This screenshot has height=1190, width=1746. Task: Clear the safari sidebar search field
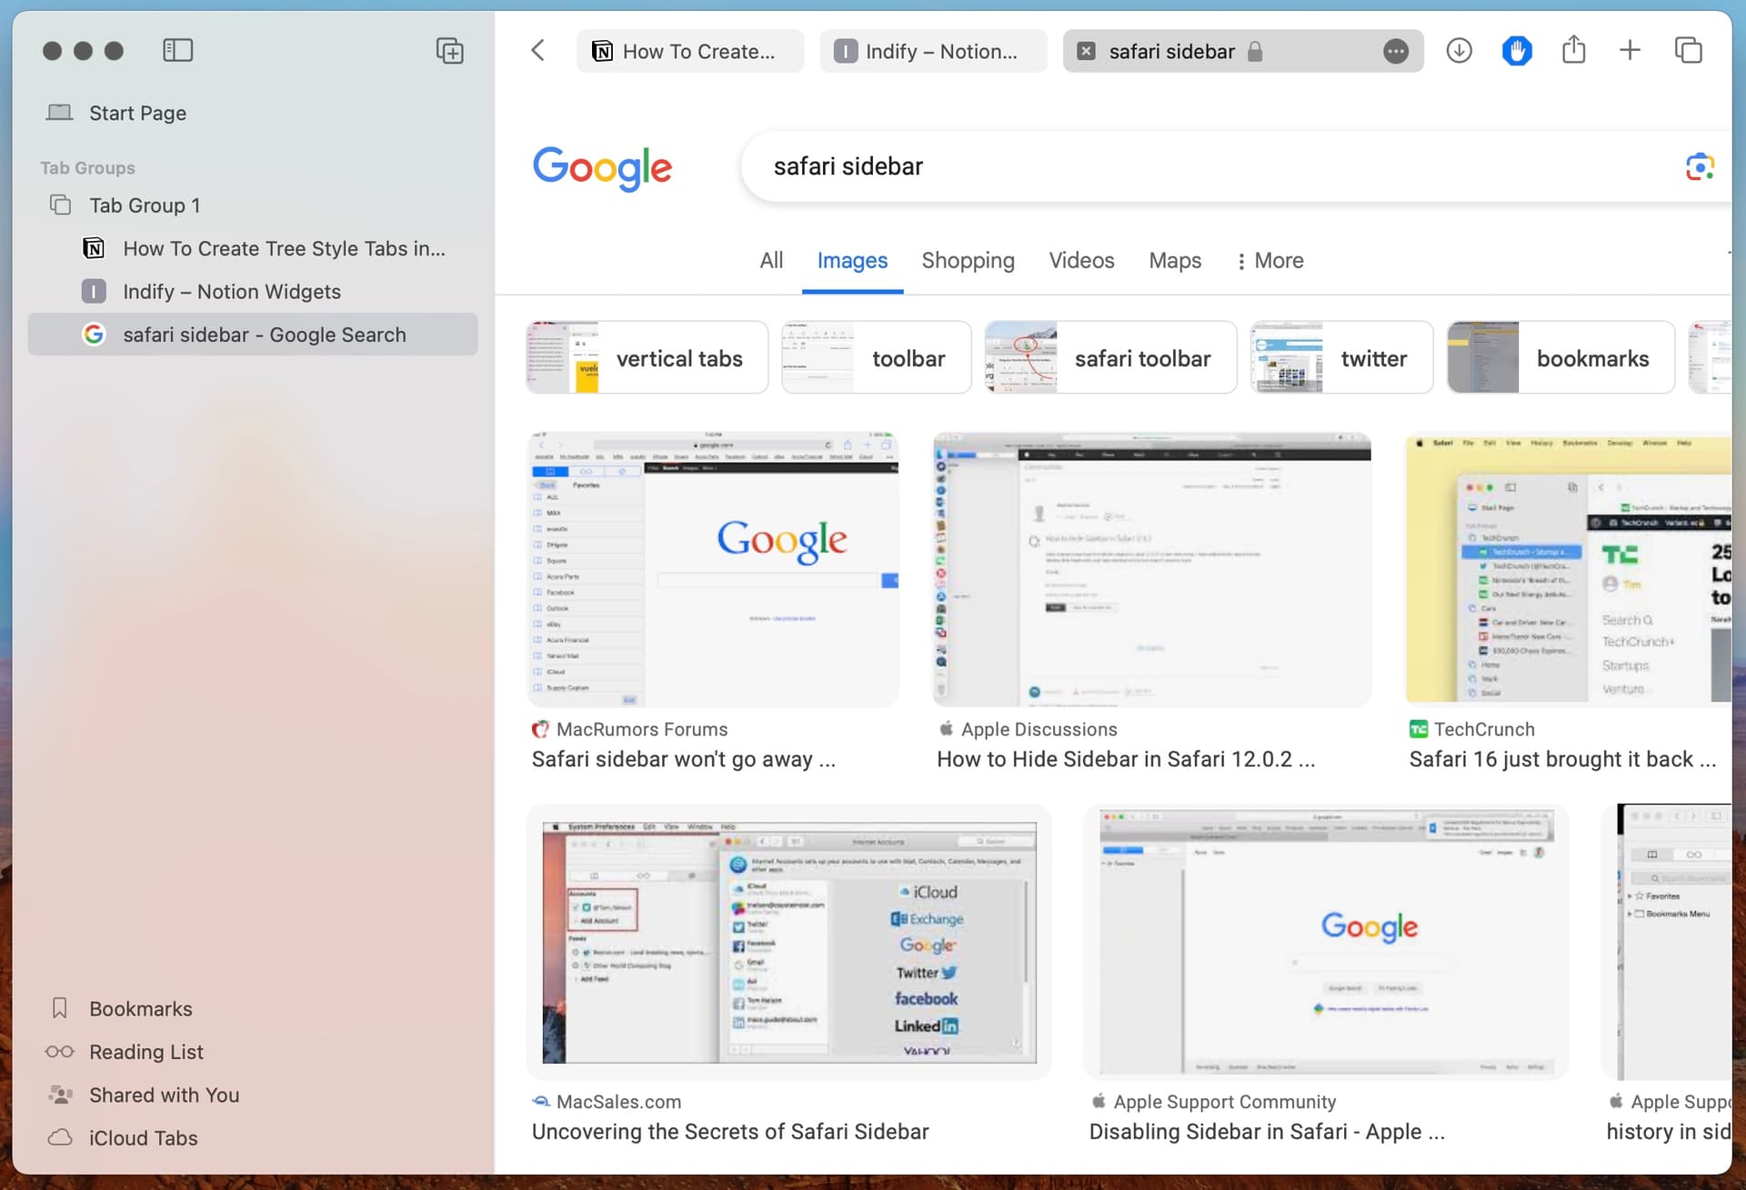1086,51
